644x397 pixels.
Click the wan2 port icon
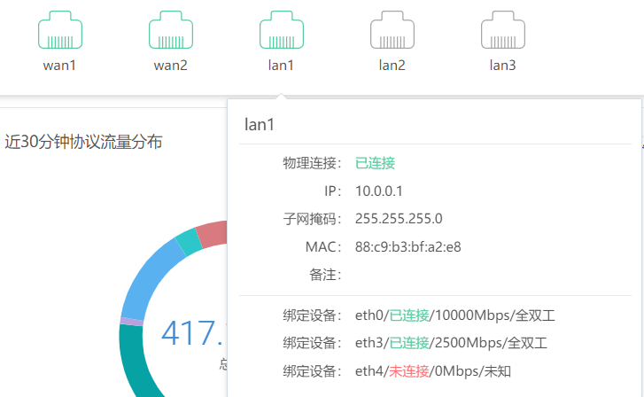[171, 30]
